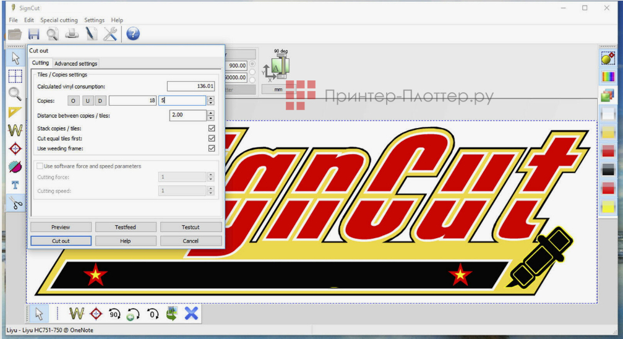Open the Special cutting menu

[59, 20]
